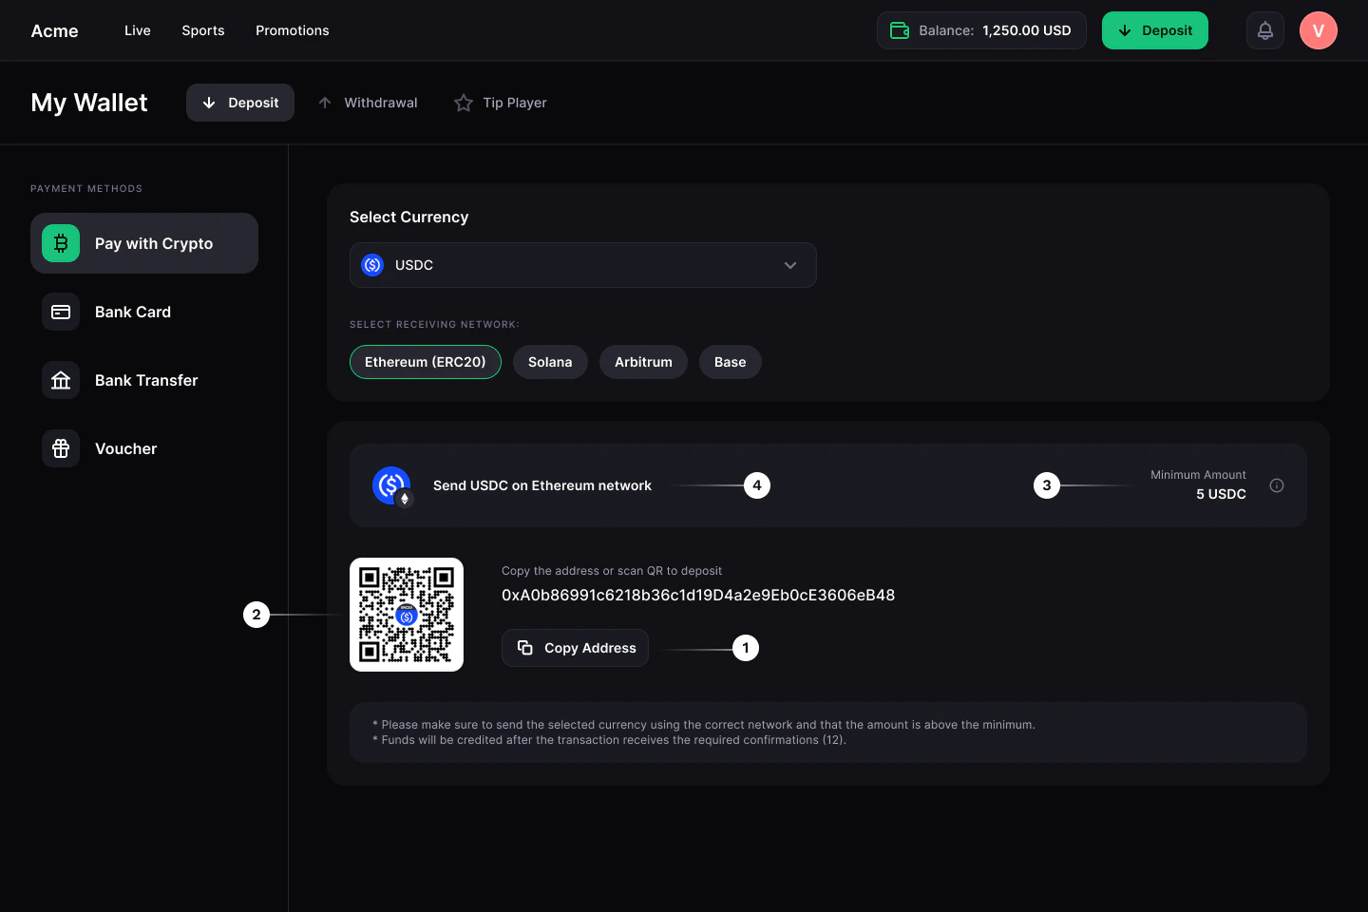Select Ethereum (ERC20) network

pos(426,362)
